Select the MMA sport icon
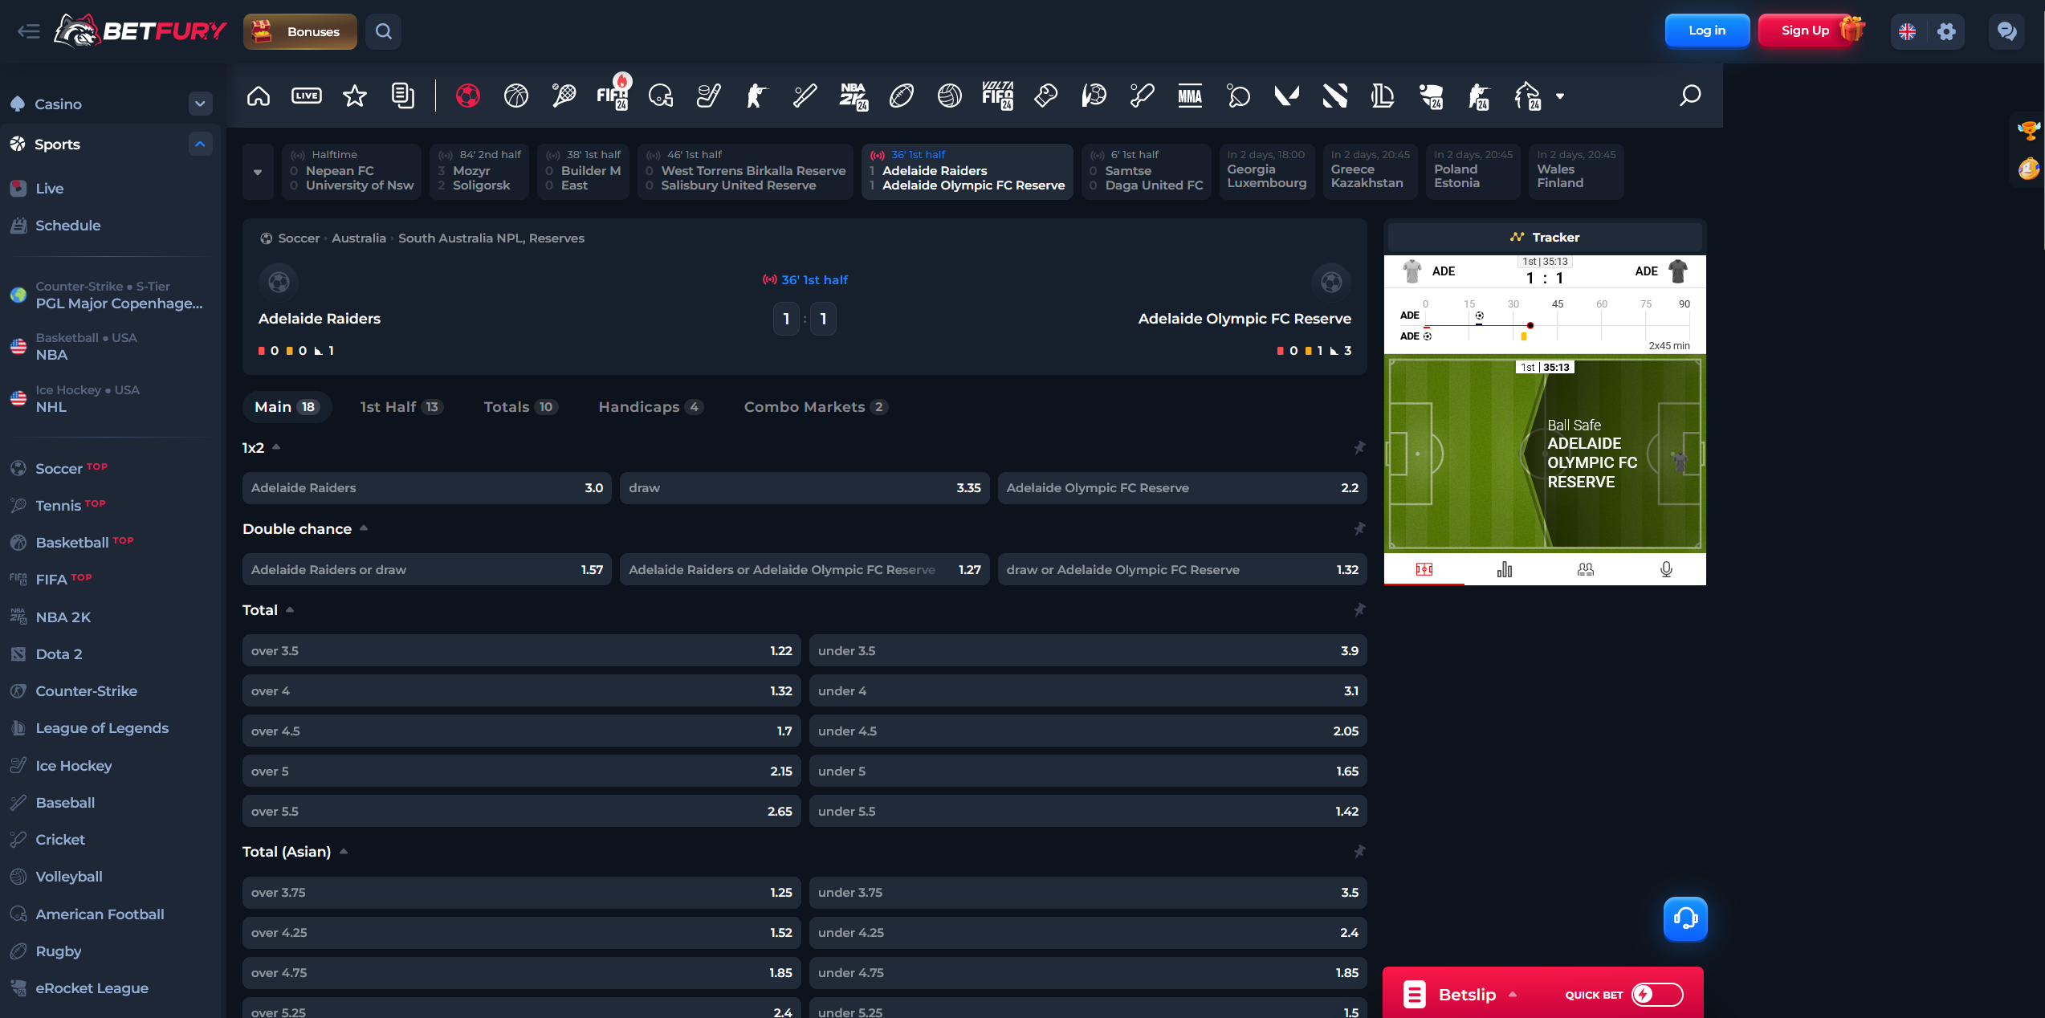Viewport: 2045px width, 1018px height. point(1190,96)
